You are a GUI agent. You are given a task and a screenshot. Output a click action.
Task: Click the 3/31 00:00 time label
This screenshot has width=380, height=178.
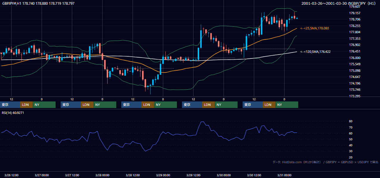point(284,175)
